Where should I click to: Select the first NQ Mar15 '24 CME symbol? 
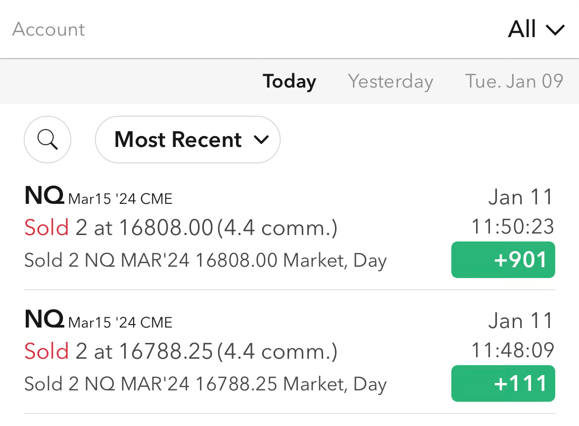pyautogui.click(x=98, y=195)
